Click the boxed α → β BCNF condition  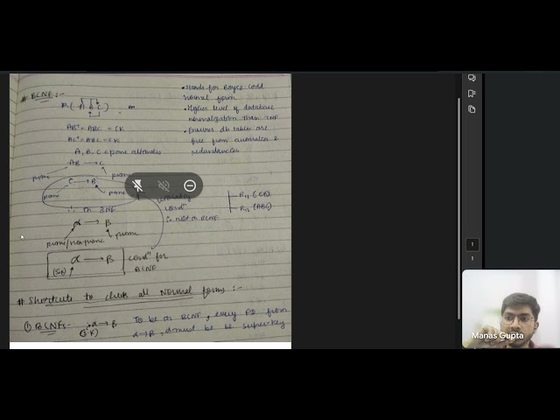[86, 263]
